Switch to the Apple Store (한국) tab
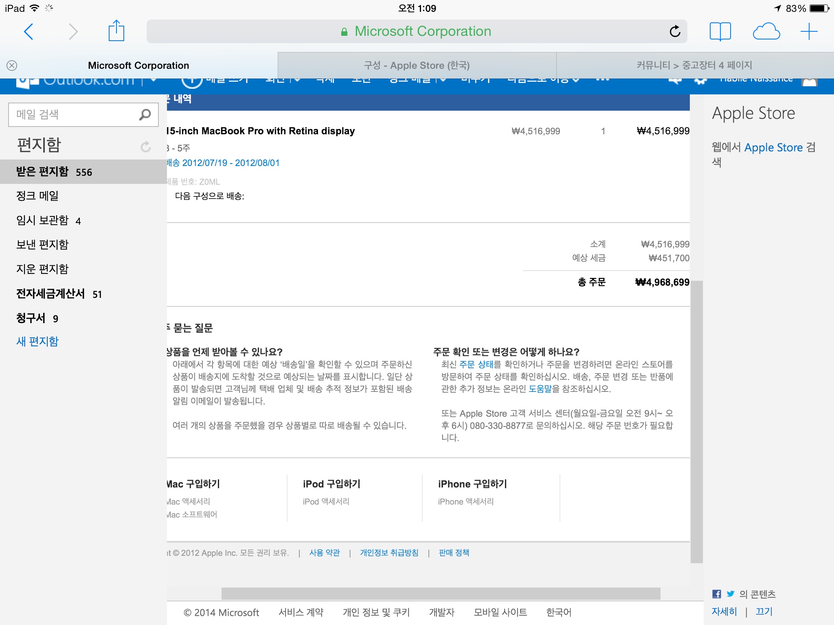Screen dimensions: 834x625 tap(417, 66)
